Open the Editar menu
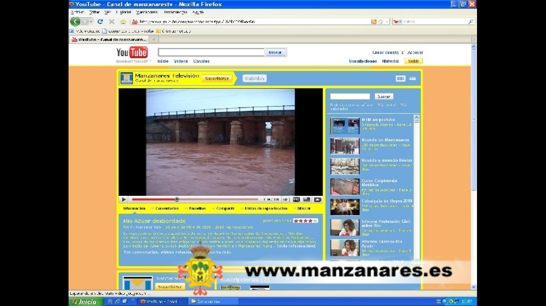Viewport: 546px width, 306px height. coord(94,12)
